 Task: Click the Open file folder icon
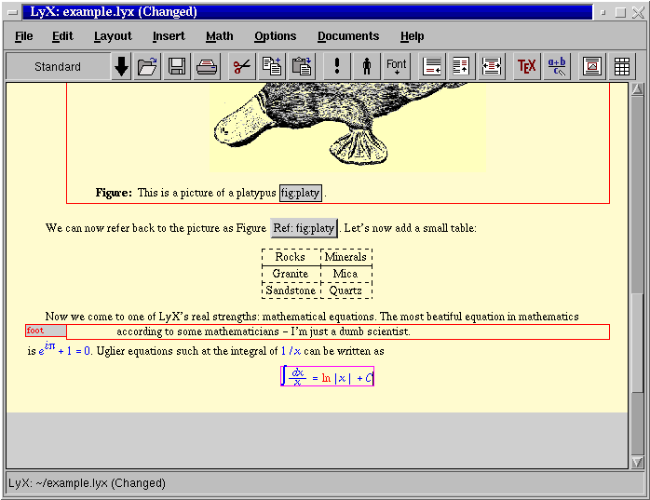[147, 67]
